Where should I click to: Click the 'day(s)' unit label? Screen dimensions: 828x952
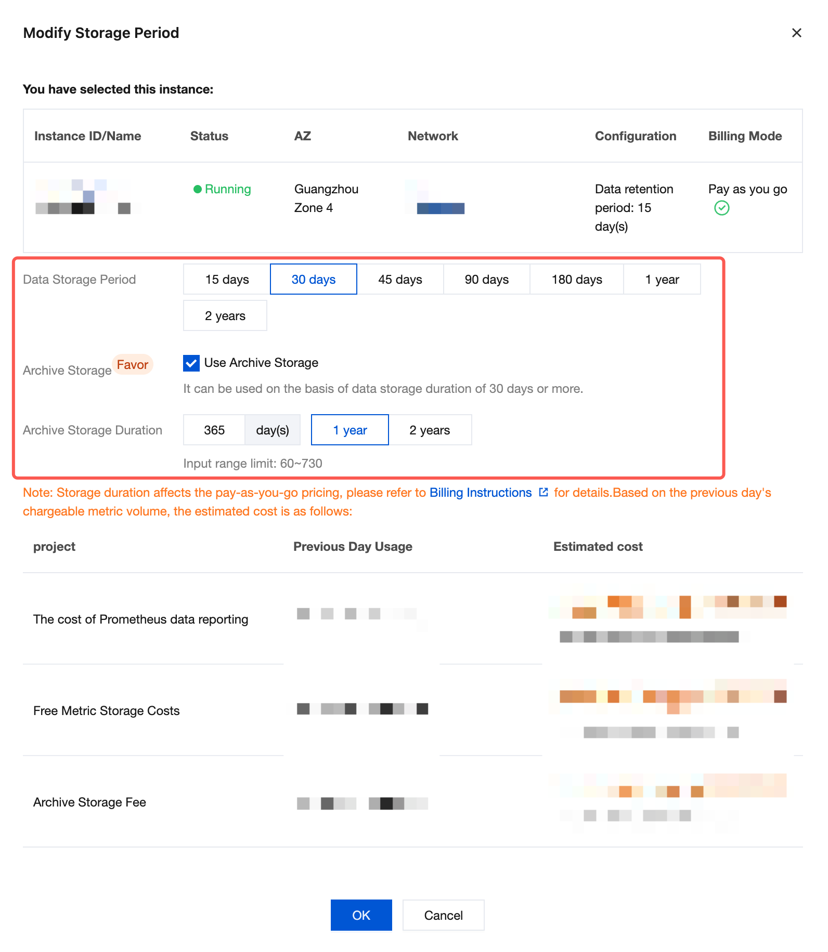point(273,430)
